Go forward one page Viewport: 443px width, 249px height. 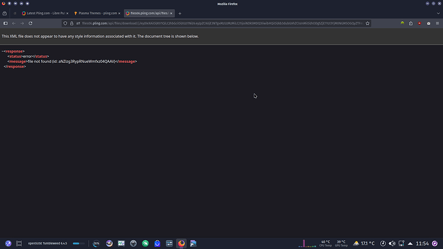click(22, 24)
